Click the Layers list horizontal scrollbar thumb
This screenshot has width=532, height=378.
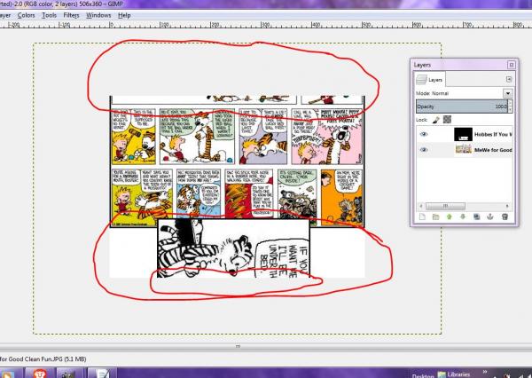445,206
